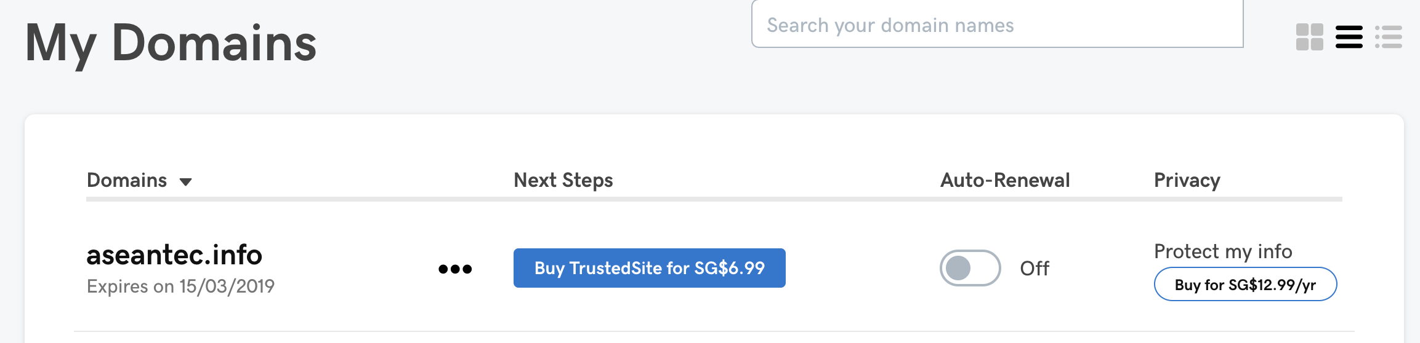Select the bold three-bar list view icon
The width and height of the screenshot is (1420, 343).
pyautogui.click(x=1349, y=37)
